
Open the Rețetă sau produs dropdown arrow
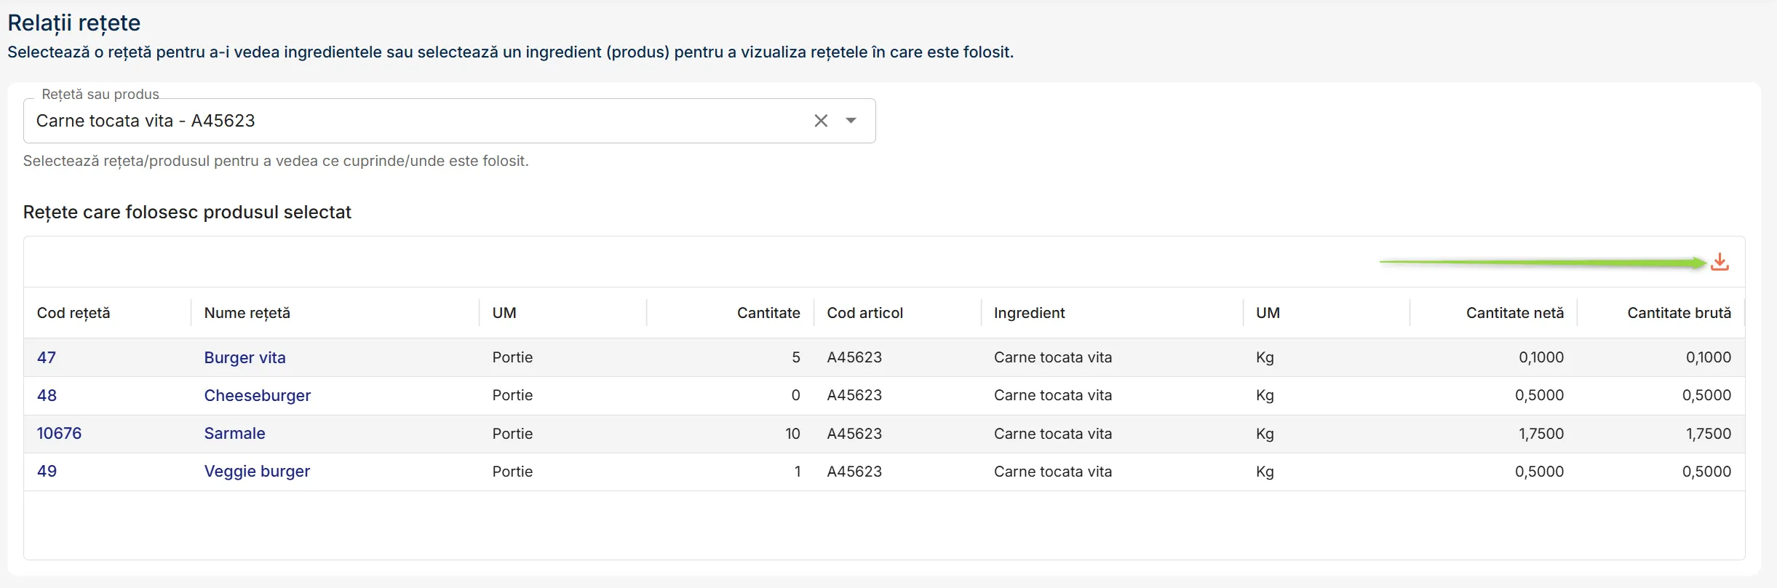pos(851,121)
